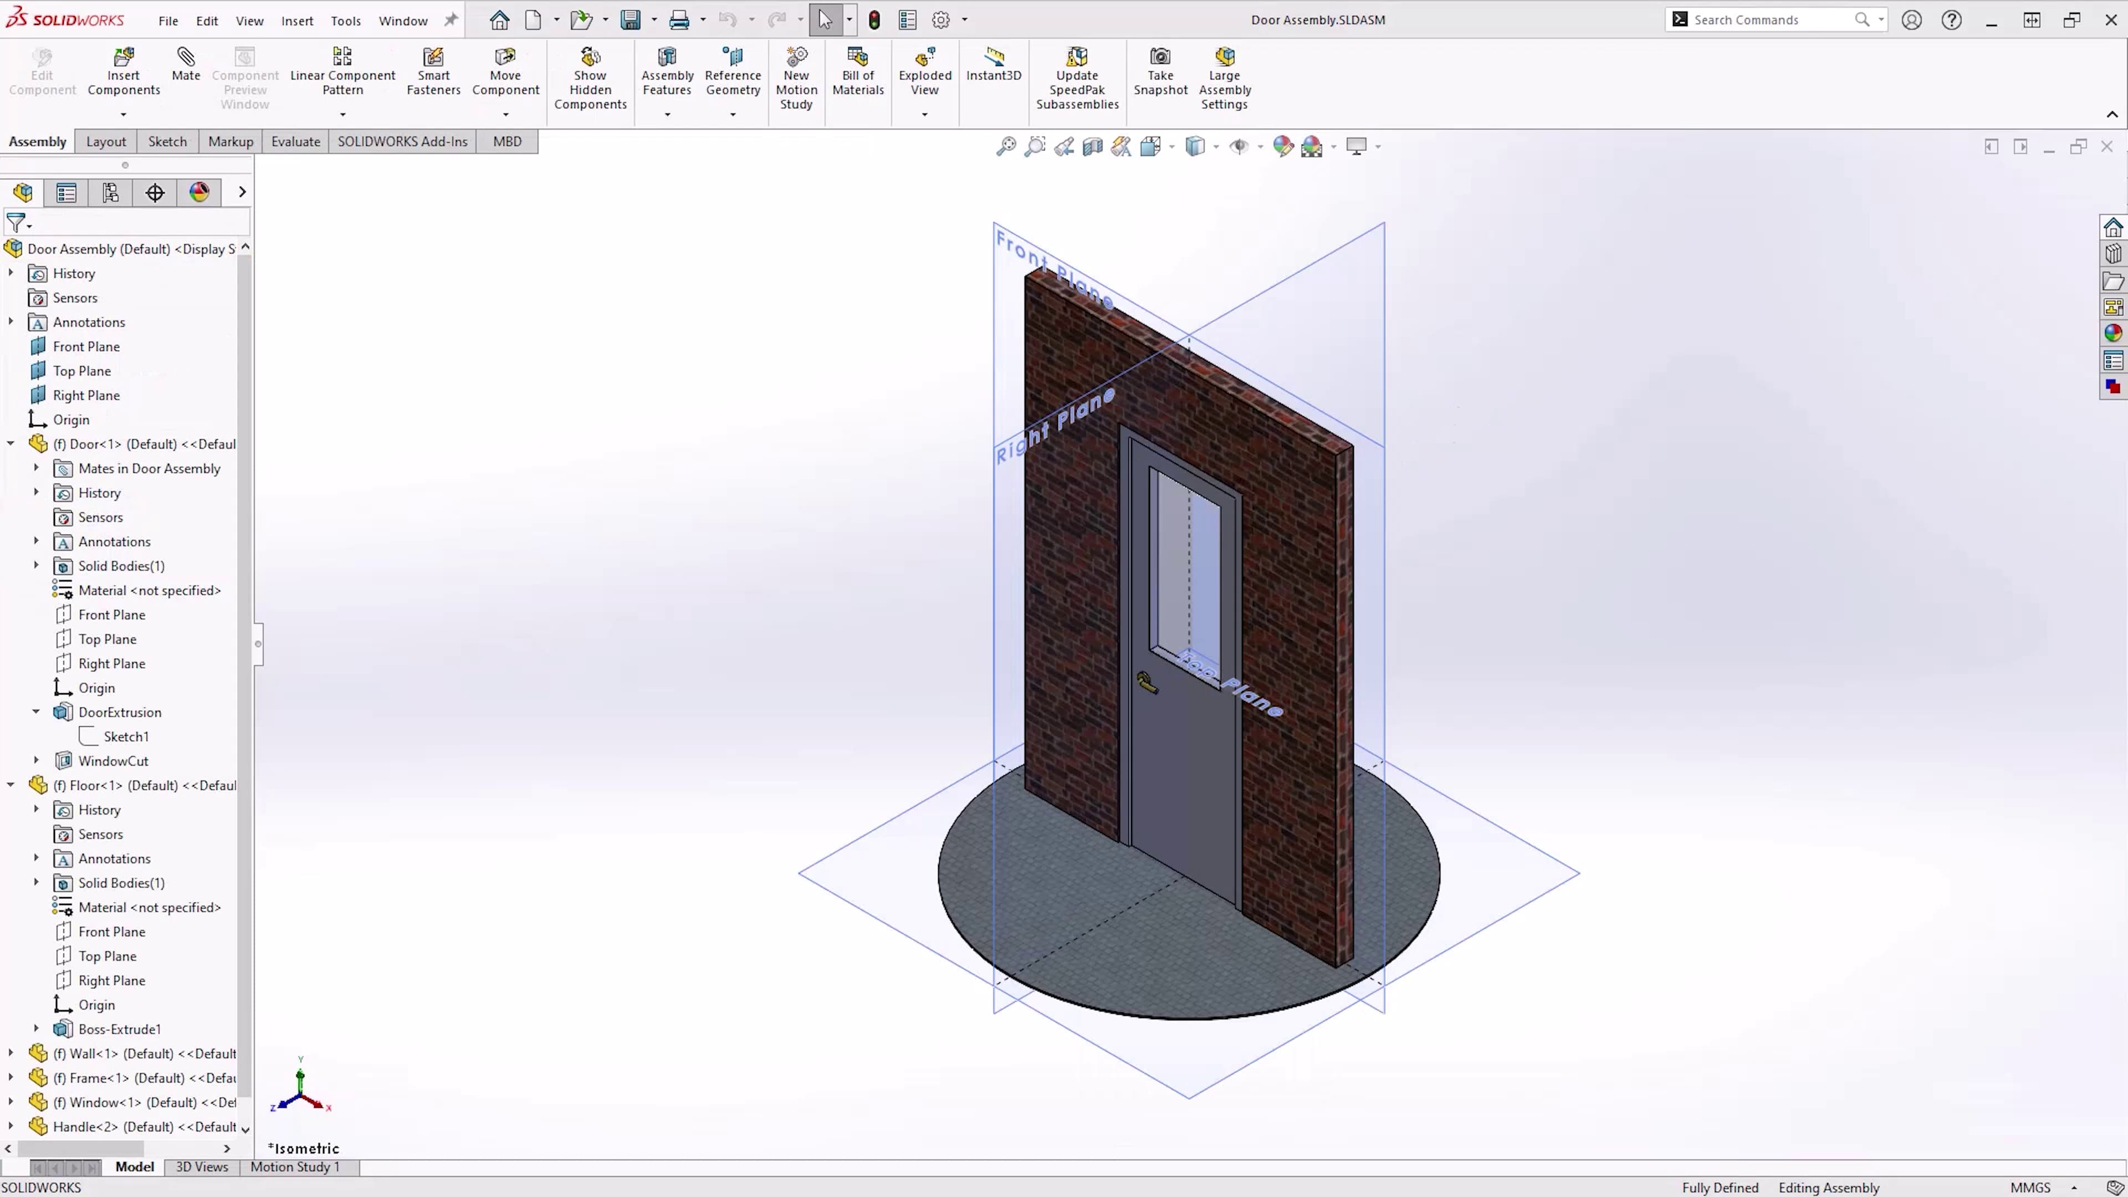Expand the Wall<1> component node
The height and width of the screenshot is (1197, 2128).
click(x=11, y=1053)
